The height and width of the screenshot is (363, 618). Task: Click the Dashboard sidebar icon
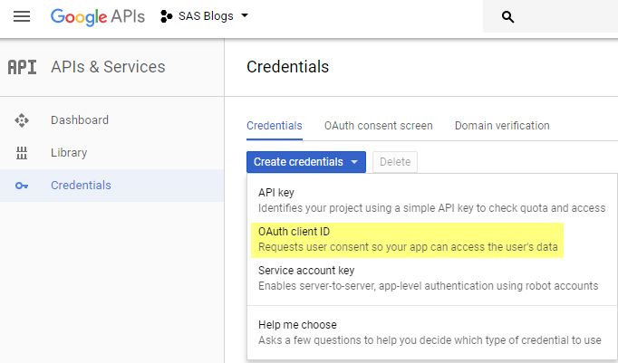pos(22,120)
